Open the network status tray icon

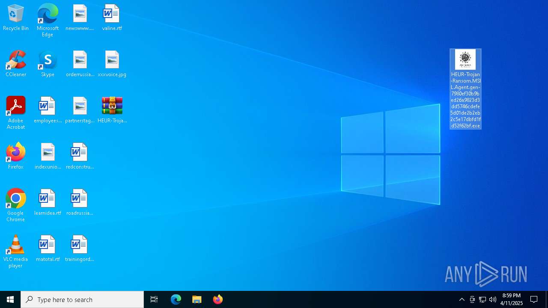click(x=482, y=299)
